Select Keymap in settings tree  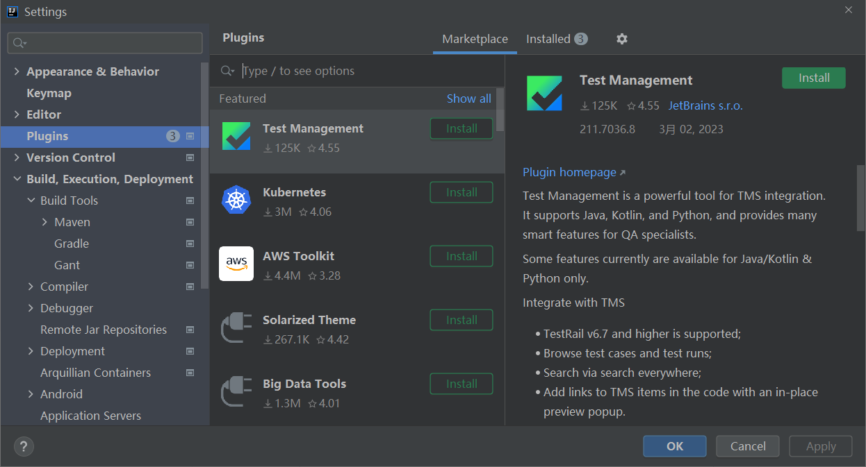(49, 93)
